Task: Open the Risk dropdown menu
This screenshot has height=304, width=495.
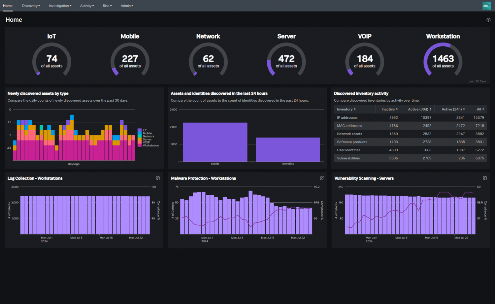Action: point(107,6)
